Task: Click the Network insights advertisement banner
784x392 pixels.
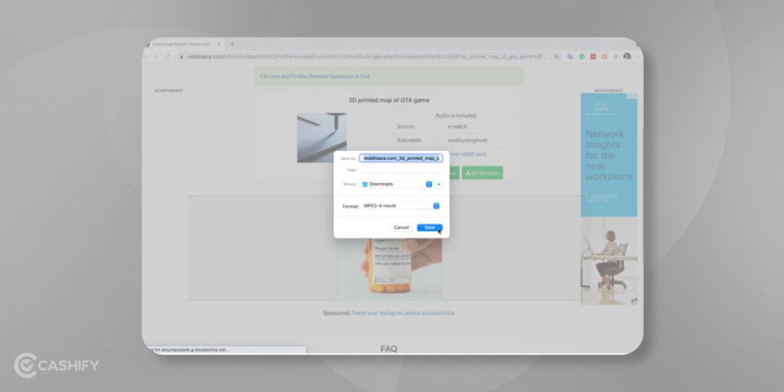Action: tap(609, 155)
